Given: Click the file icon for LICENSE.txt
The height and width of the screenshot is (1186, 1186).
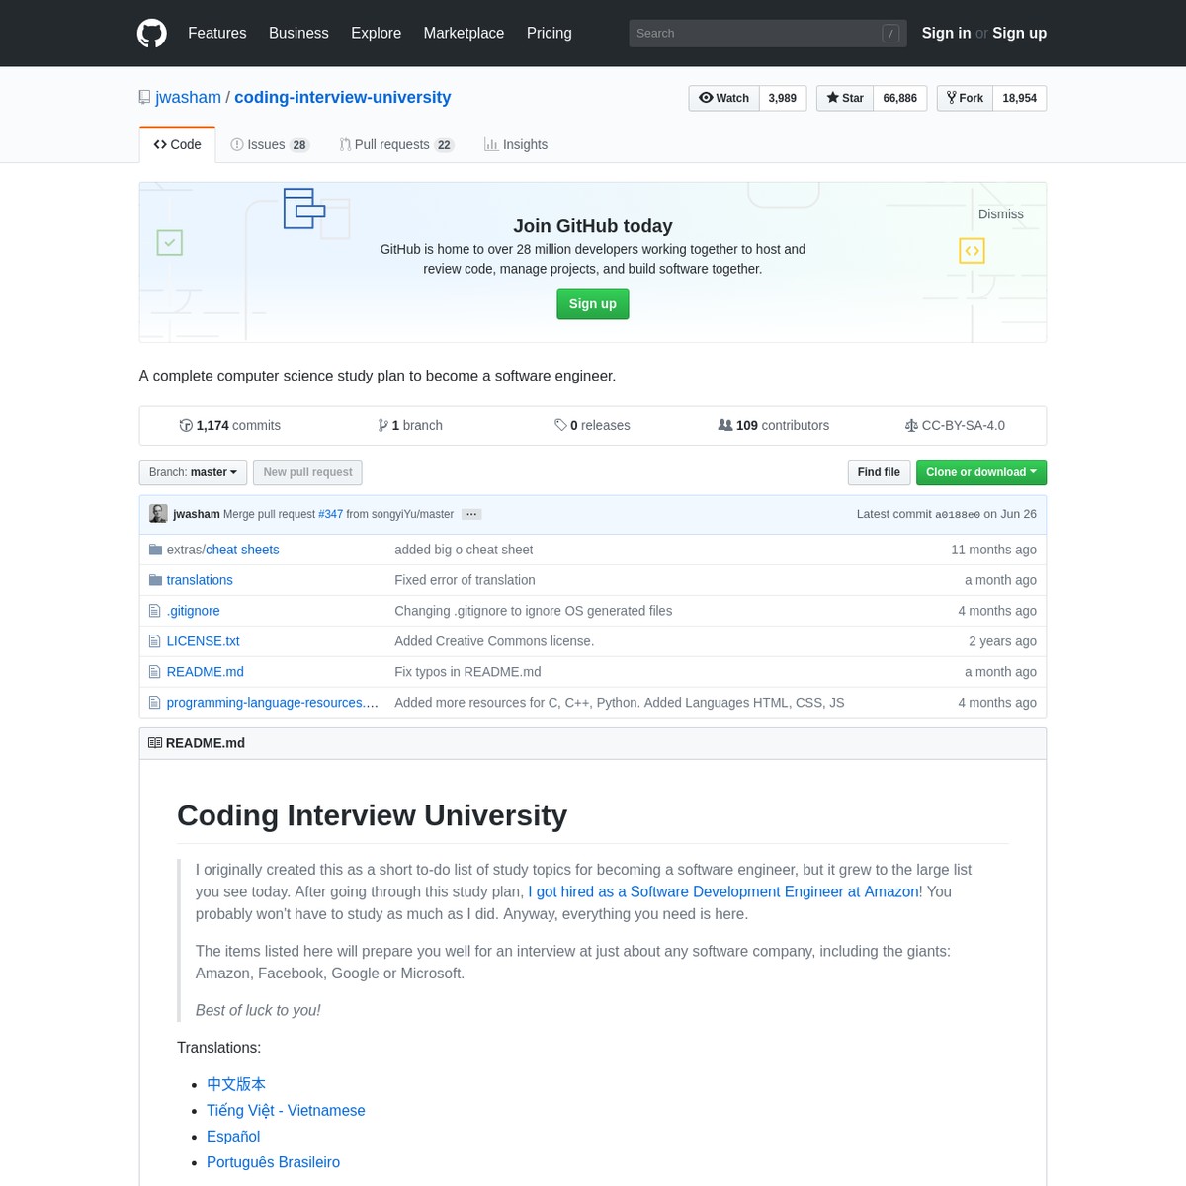Looking at the screenshot, I should pos(154,641).
